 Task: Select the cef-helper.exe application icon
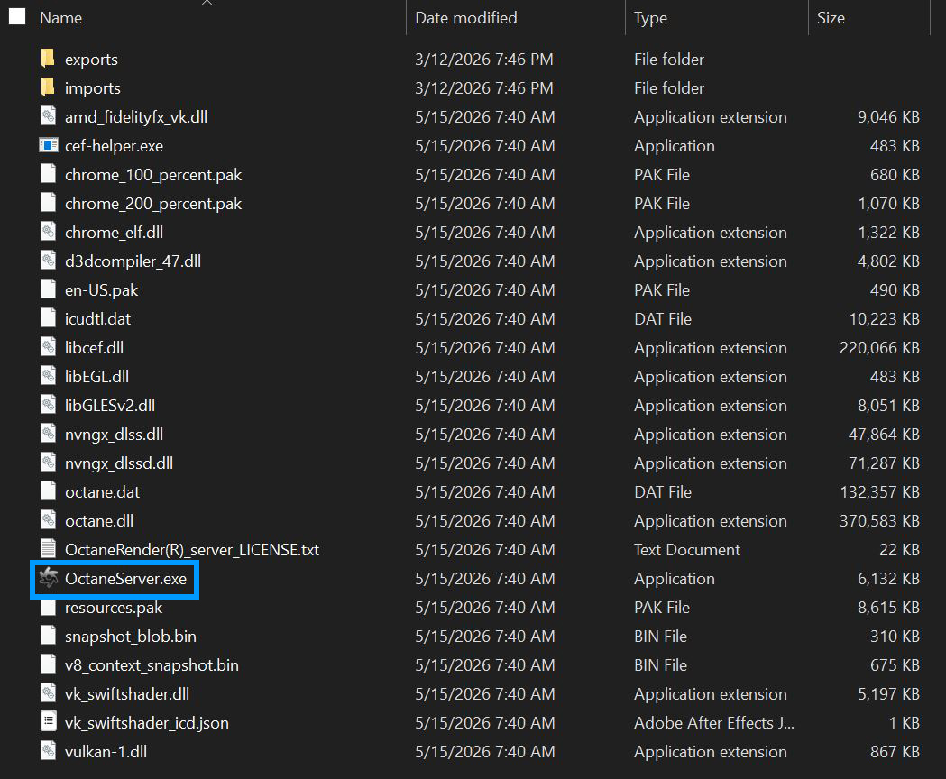pyautogui.click(x=49, y=145)
